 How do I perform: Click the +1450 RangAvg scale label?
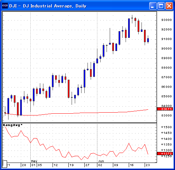click(166, 133)
